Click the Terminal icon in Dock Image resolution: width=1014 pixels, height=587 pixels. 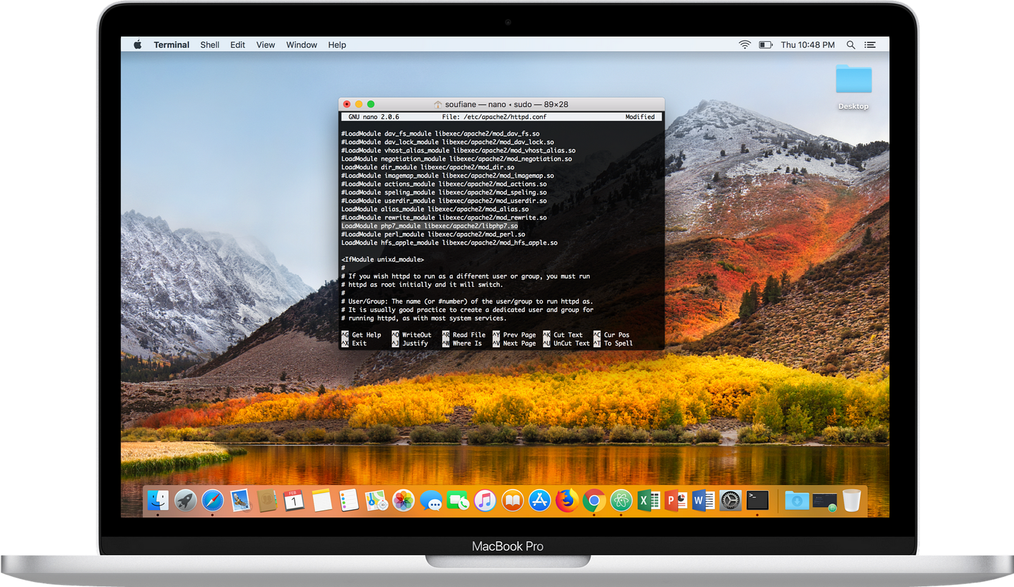click(x=757, y=501)
